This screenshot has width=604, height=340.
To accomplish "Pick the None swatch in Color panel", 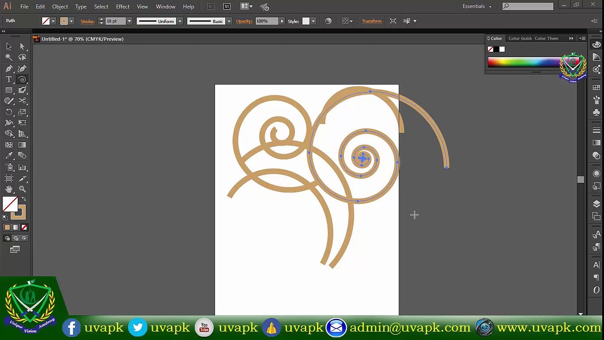I will click(x=491, y=49).
